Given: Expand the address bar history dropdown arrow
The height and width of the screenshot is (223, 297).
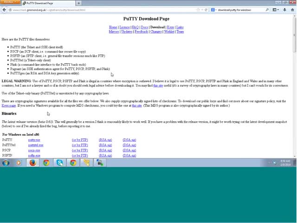Looking at the screenshot, I should (x=202, y=10).
